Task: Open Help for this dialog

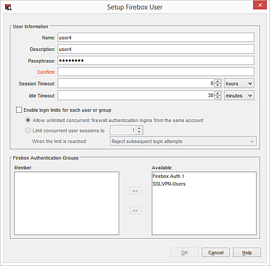Action: (247, 252)
